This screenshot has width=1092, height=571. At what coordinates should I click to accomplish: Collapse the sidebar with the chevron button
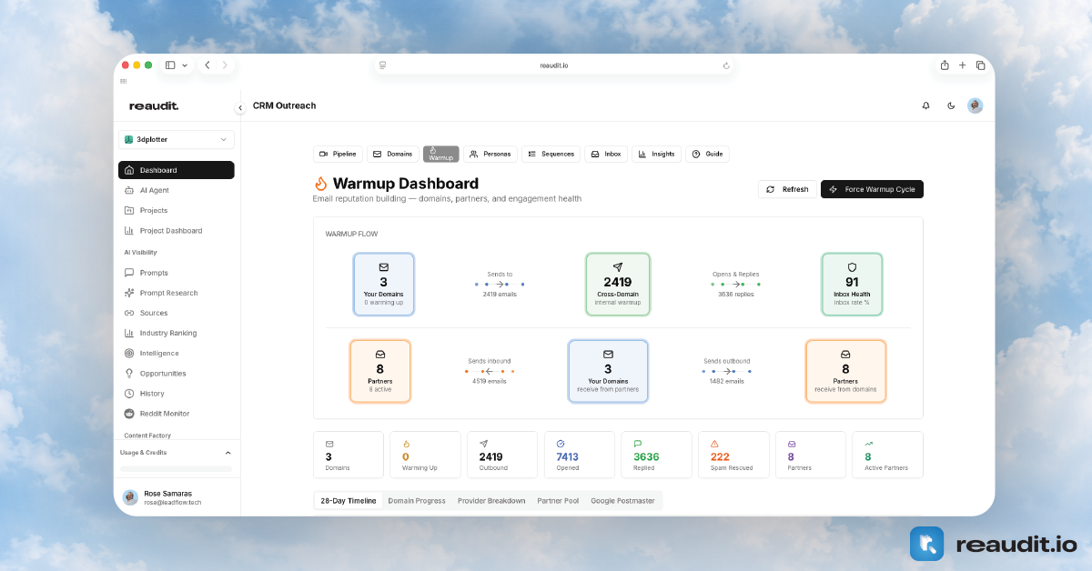pyautogui.click(x=240, y=107)
